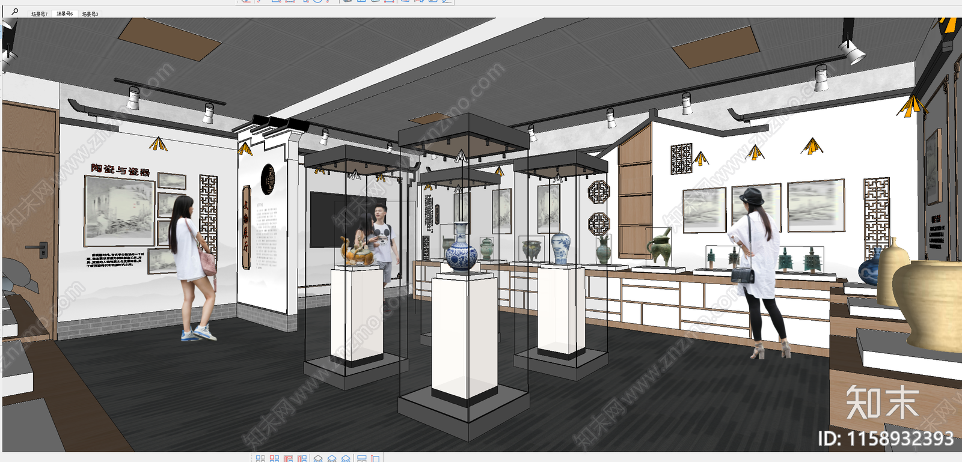Switch to the 场景号7 scene tab
The image size is (962, 462).
(x=39, y=14)
